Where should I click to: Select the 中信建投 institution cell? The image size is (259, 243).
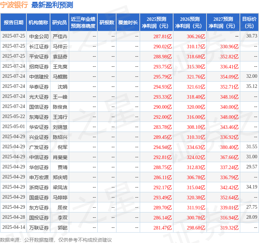tap(39, 77)
